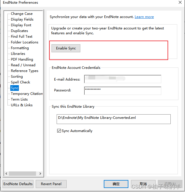This screenshot has width=185, height=192.
Task: Cancel with the 取消 button
Action: tap(143, 184)
